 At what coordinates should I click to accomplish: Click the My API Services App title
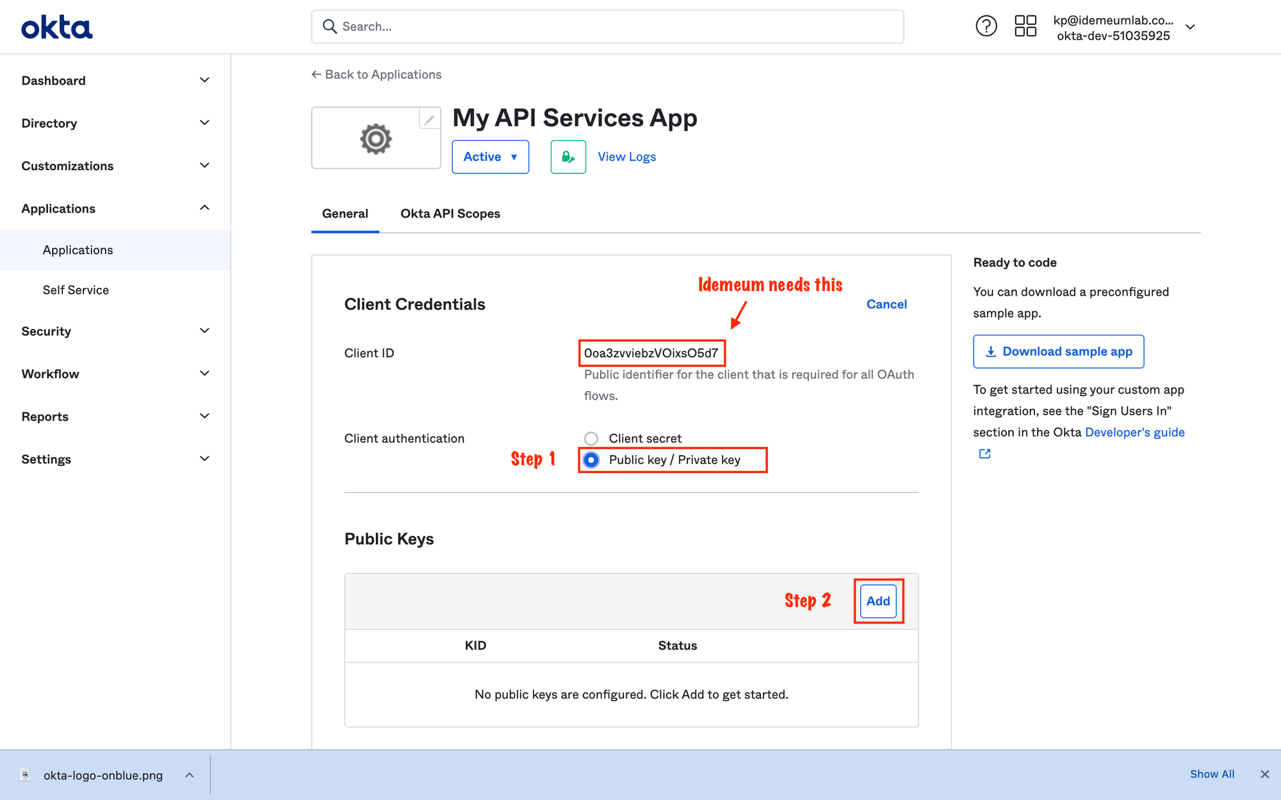575,118
